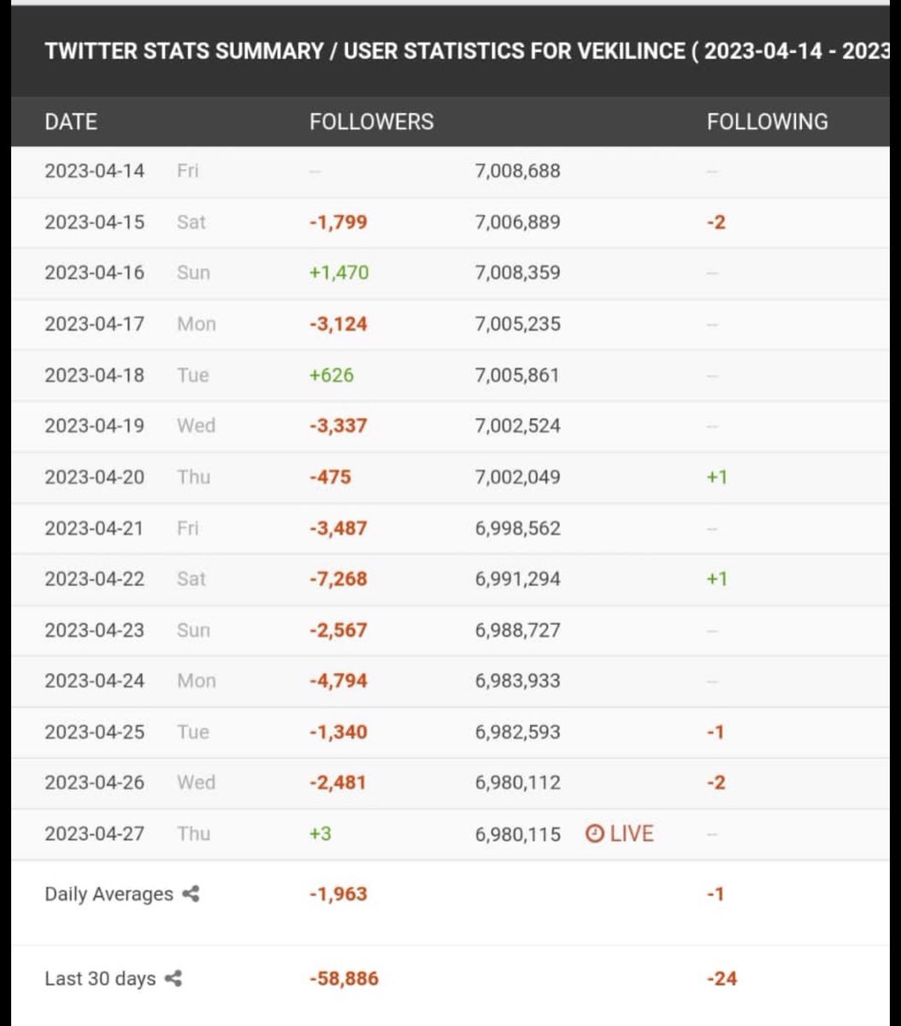Select the 2023-04-14 date row
Viewport: 901px width, 1026px height.
click(x=95, y=171)
